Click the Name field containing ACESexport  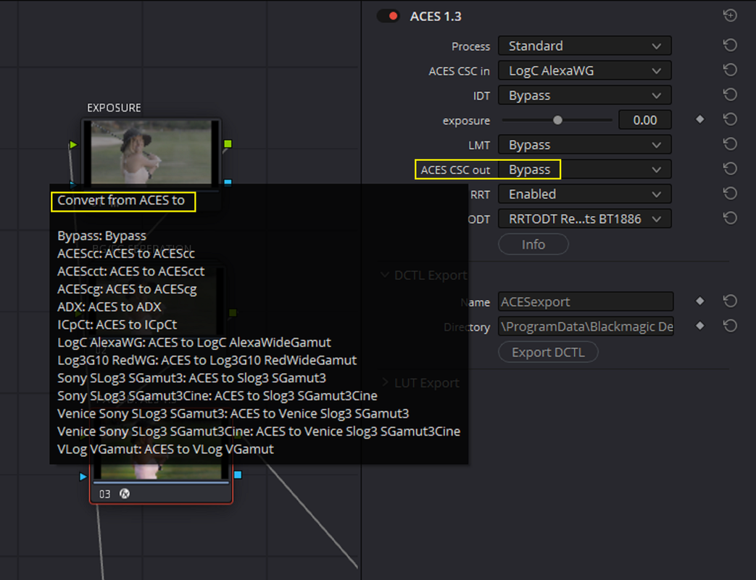(586, 302)
